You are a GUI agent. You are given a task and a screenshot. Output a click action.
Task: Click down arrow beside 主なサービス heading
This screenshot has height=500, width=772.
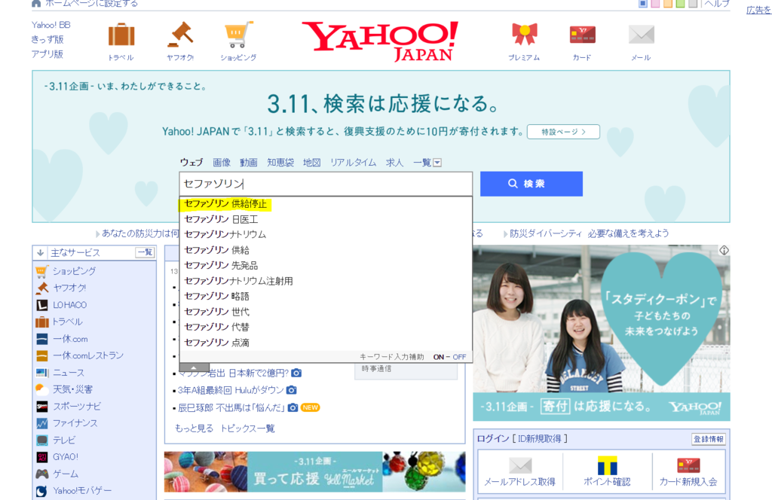coord(41,253)
